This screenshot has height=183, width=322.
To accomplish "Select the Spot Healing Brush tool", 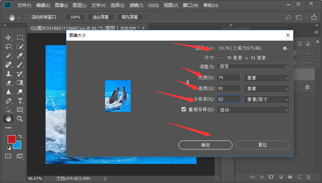I will (8, 65).
